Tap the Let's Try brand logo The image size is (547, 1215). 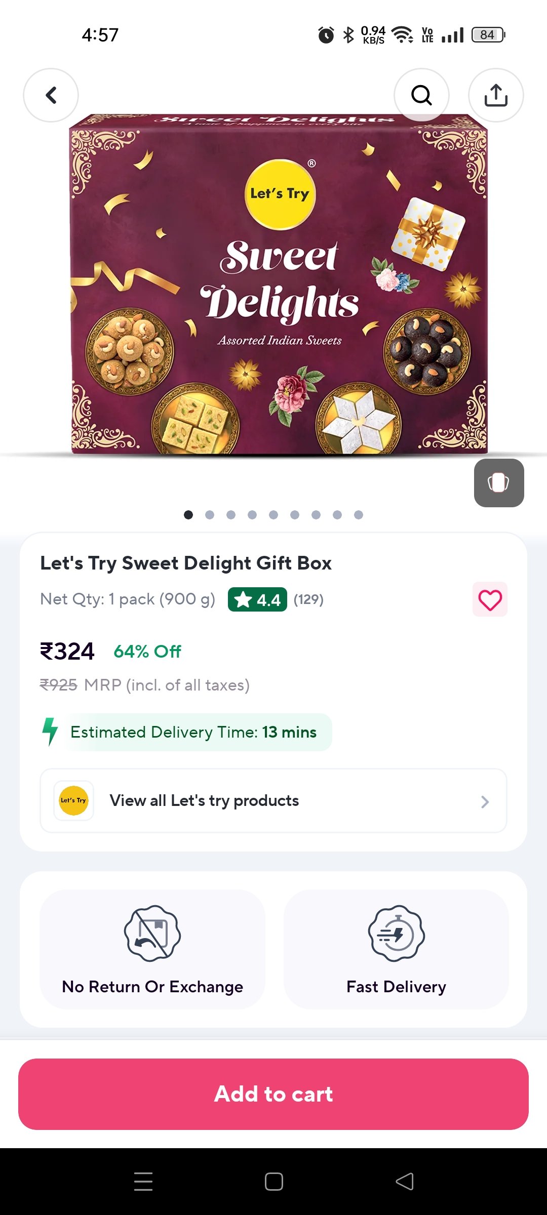click(74, 800)
